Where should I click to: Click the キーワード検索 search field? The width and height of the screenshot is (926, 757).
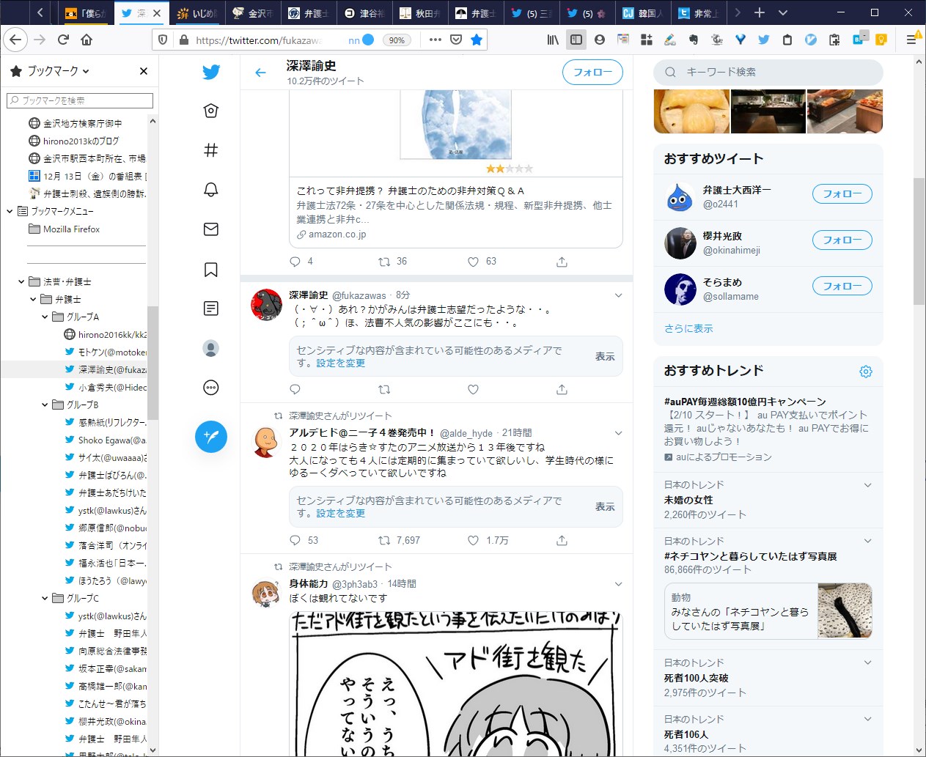(x=768, y=72)
